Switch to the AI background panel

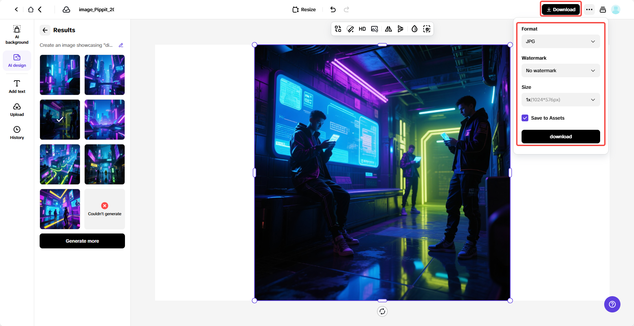click(x=17, y=35)
